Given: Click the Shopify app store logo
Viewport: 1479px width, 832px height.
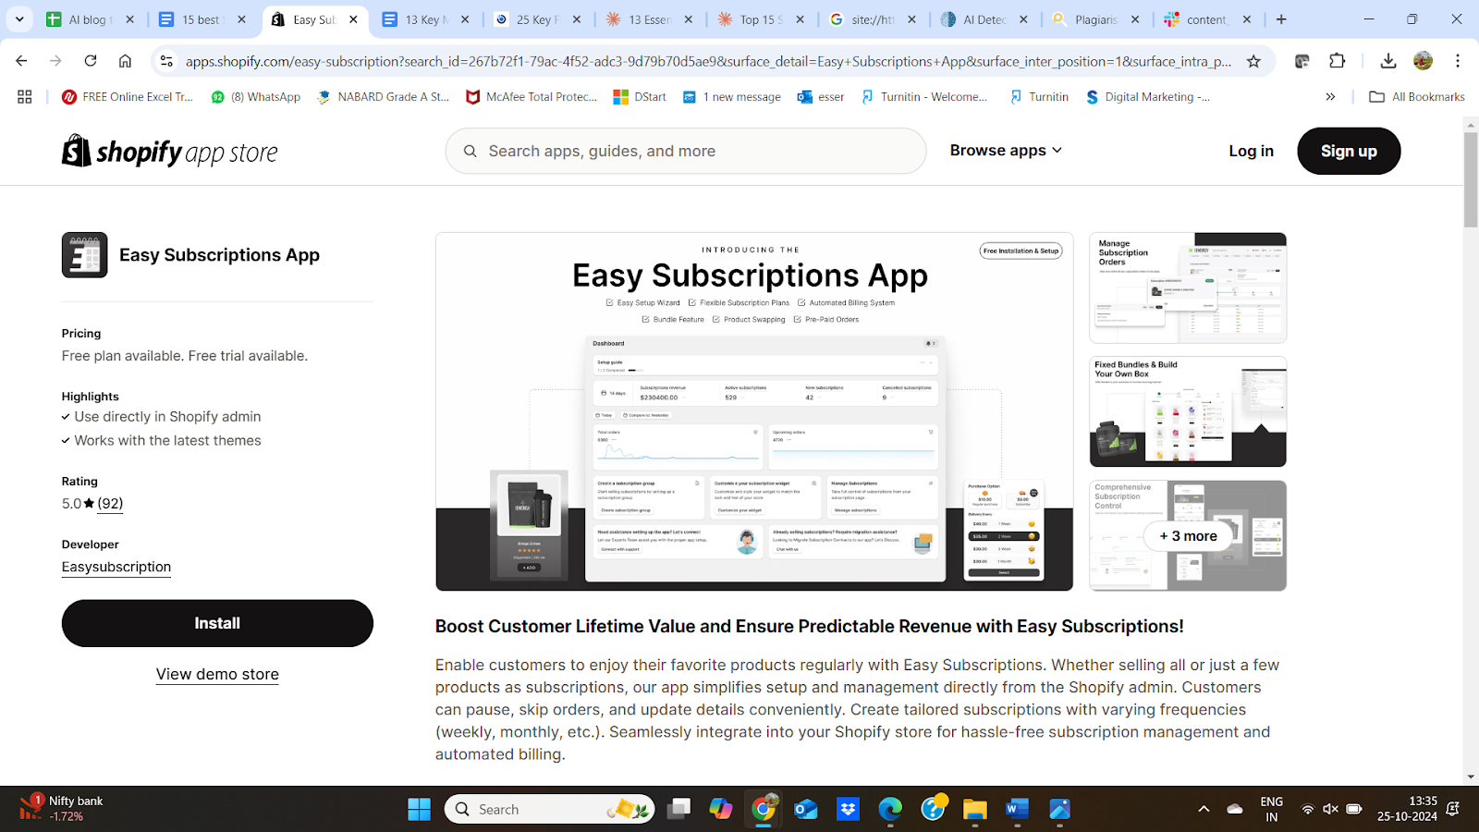Looking at the screenshot, I should 170,151.
